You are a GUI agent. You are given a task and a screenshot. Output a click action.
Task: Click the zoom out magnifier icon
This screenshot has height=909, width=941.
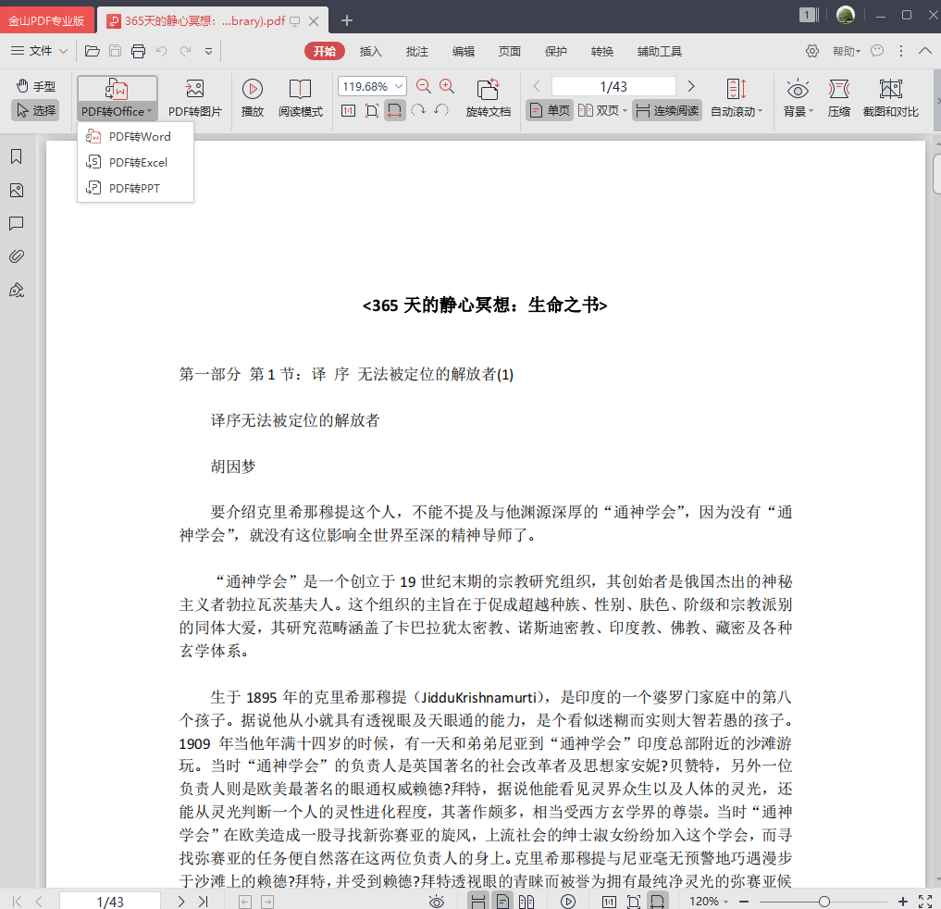[x=423, y=86]
